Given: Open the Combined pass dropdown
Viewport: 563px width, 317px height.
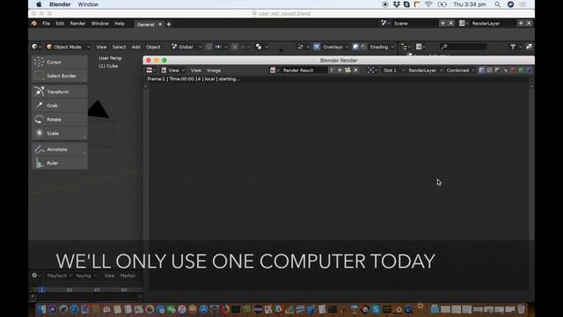Looking at the screenshot, I should tap(460, 70).
